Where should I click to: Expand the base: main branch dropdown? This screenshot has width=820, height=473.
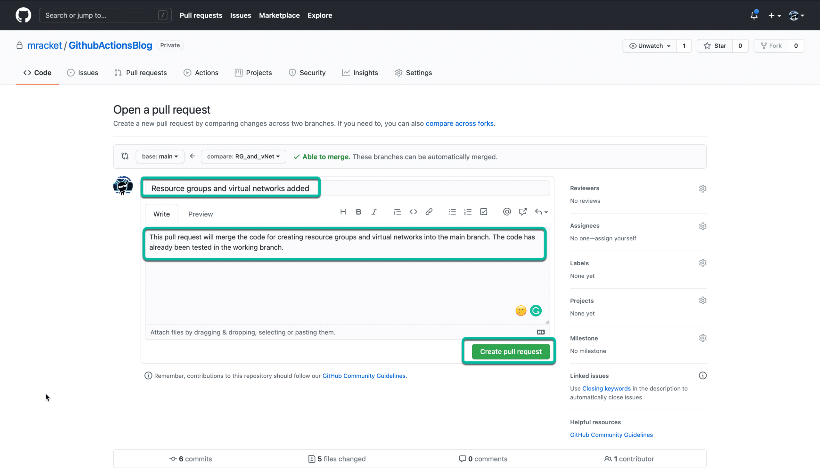(160, 156)
